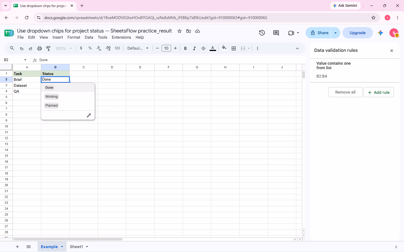The image size is (404, 252).
Task: Open the Example sheet tab menu
Action: coord(62,247)
